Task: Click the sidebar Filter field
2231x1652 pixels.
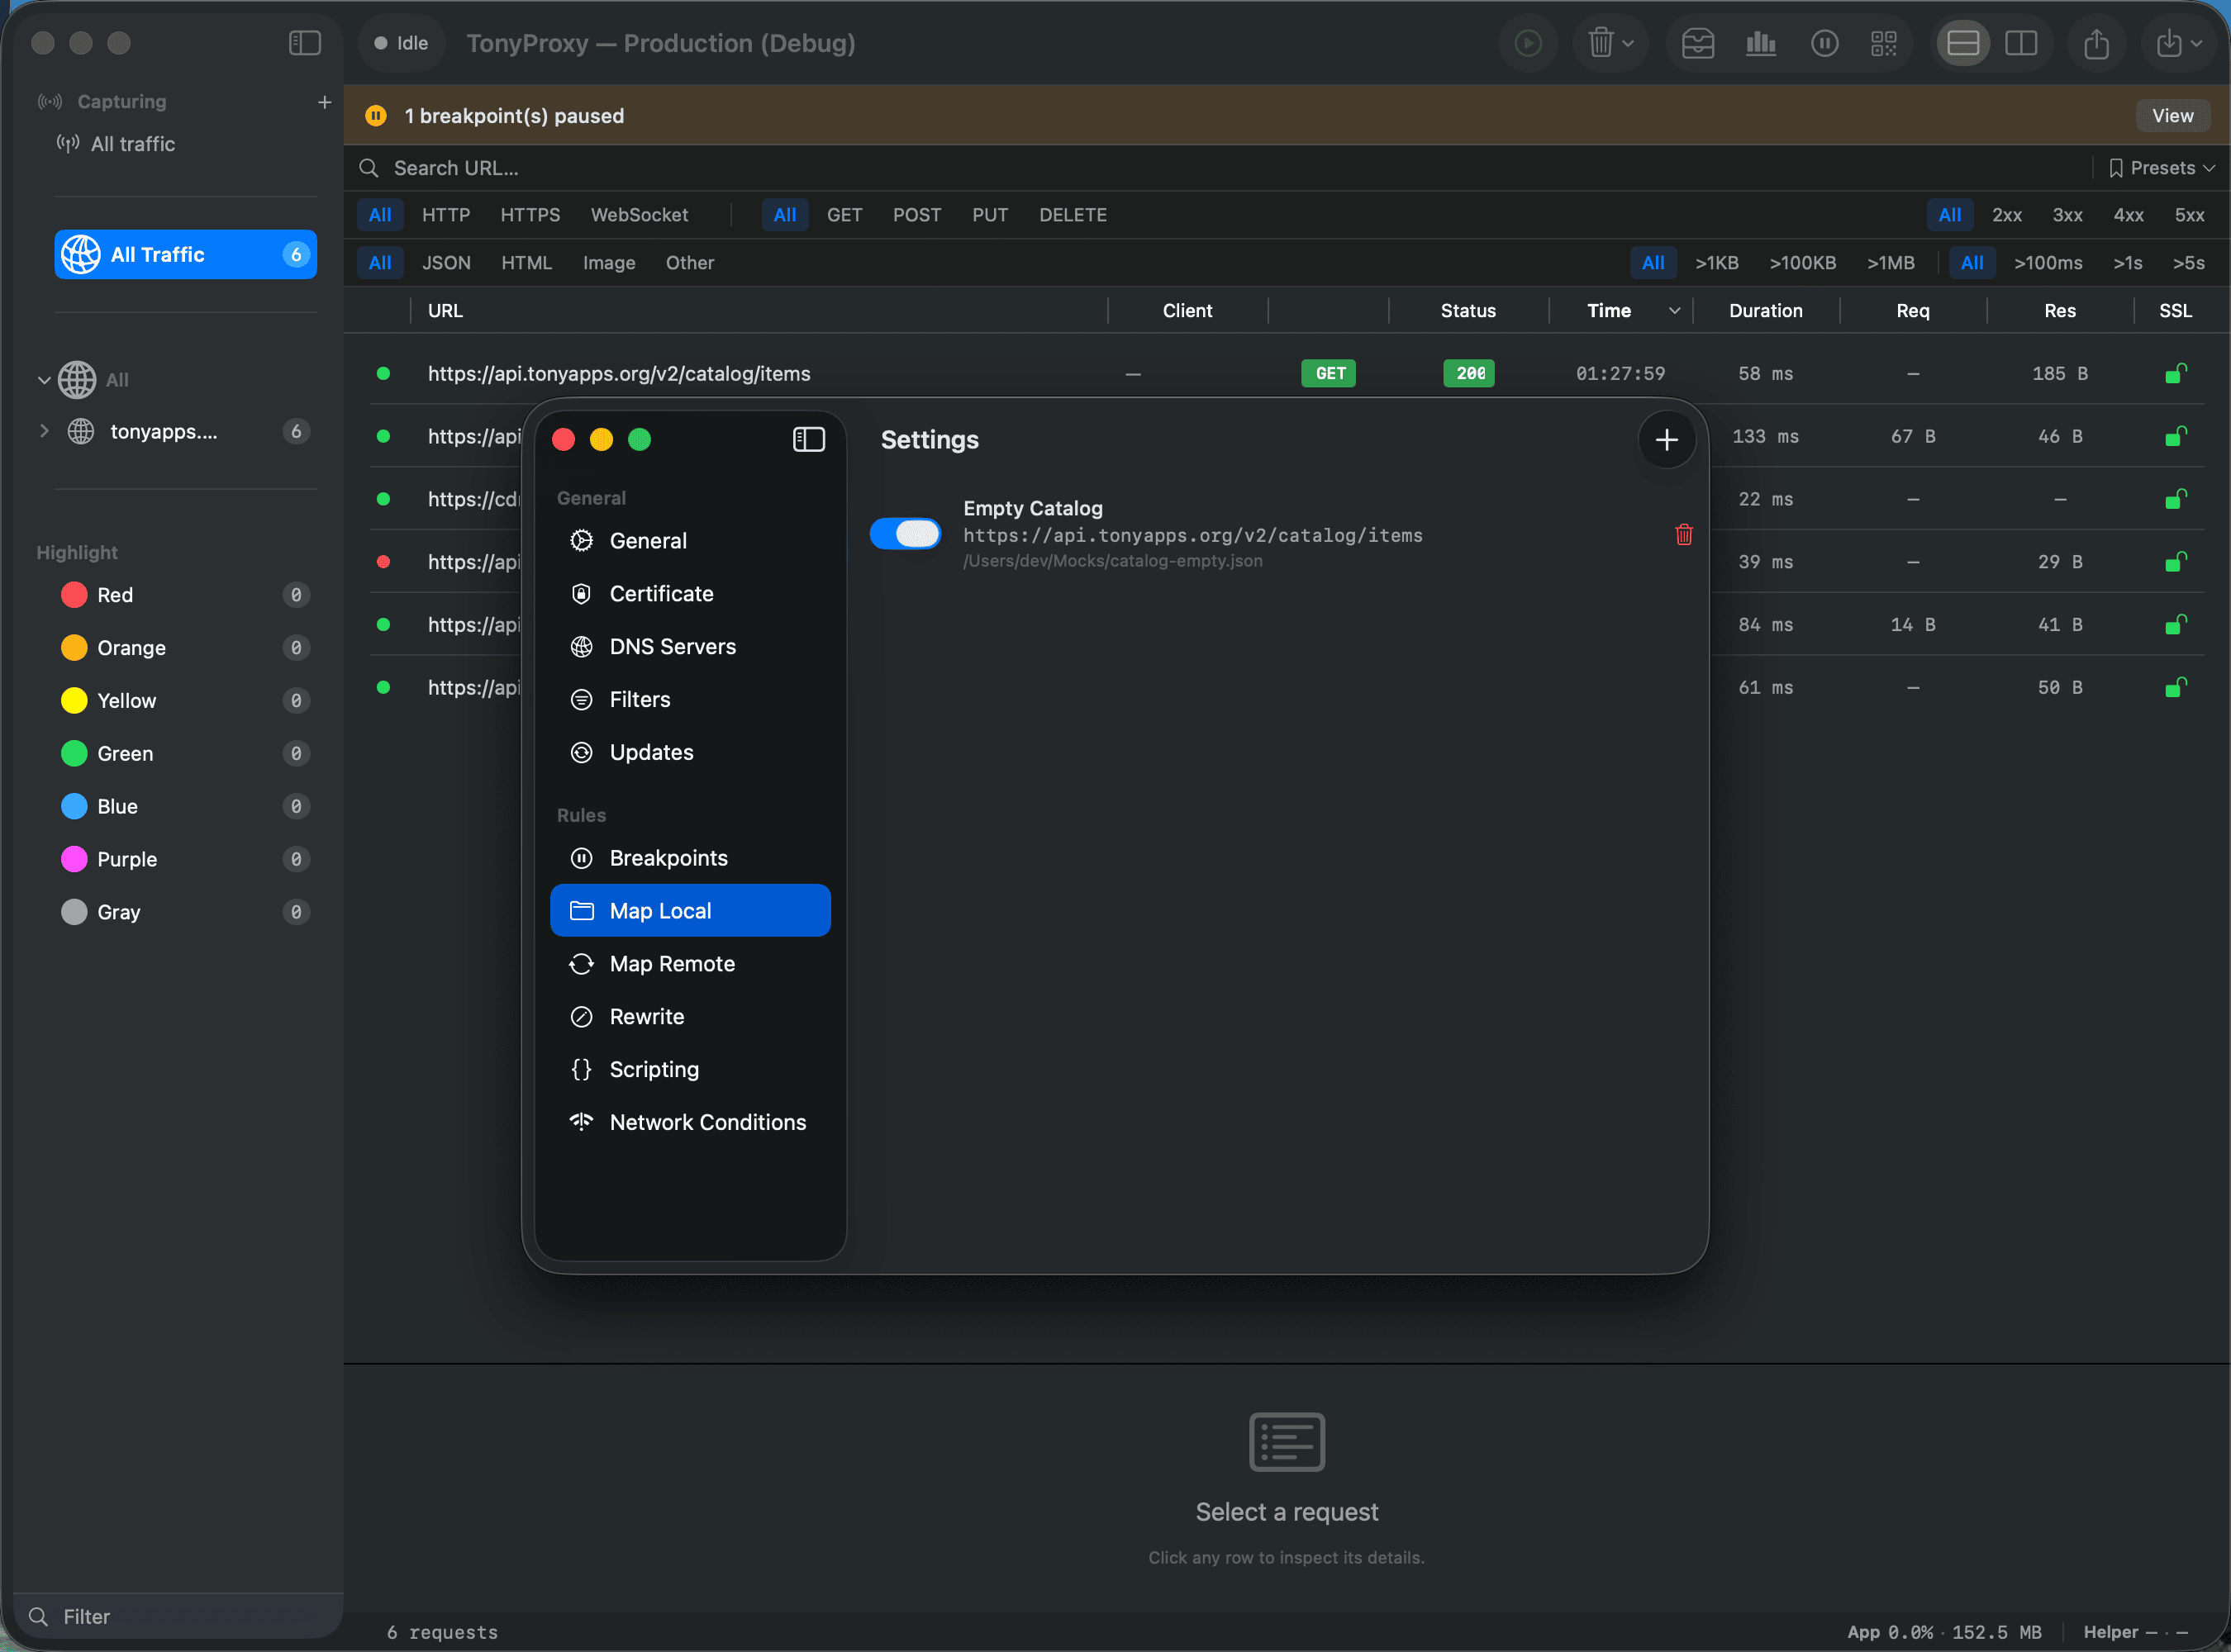Action: pyautogui.click(x=178, y=1616)
